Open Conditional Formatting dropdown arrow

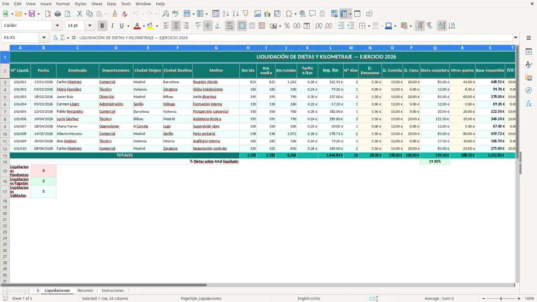pos(410,26)
